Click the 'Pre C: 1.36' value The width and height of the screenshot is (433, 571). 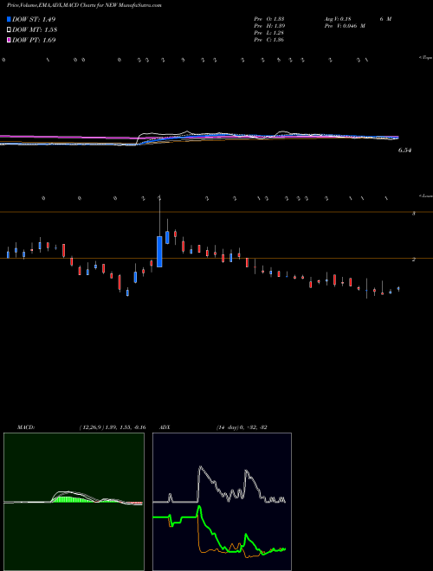coord(269,40)
